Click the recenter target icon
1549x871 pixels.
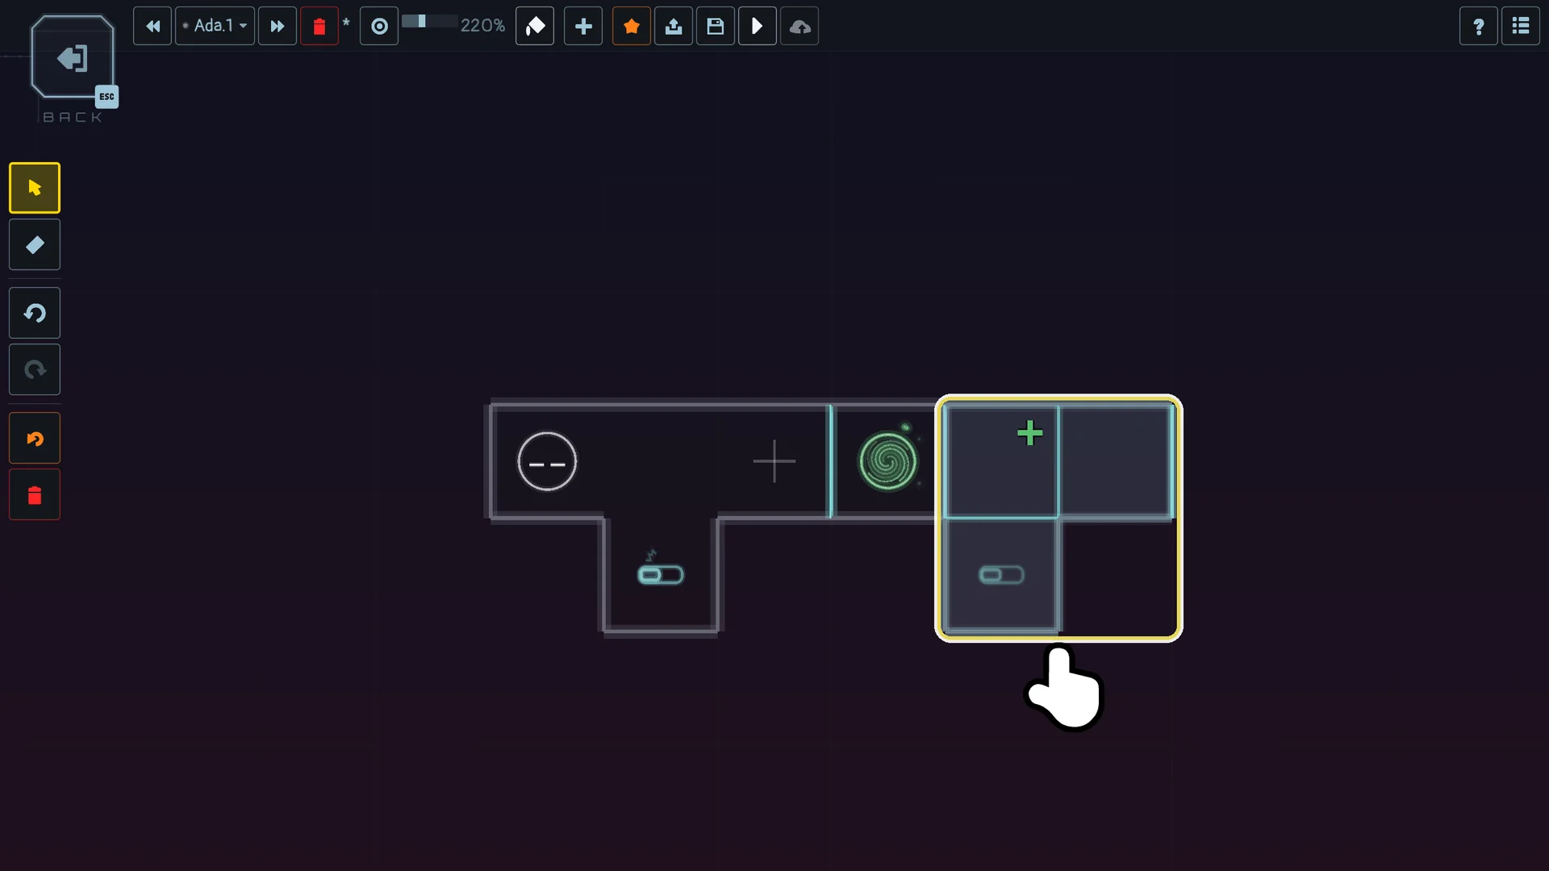point(379,27)
